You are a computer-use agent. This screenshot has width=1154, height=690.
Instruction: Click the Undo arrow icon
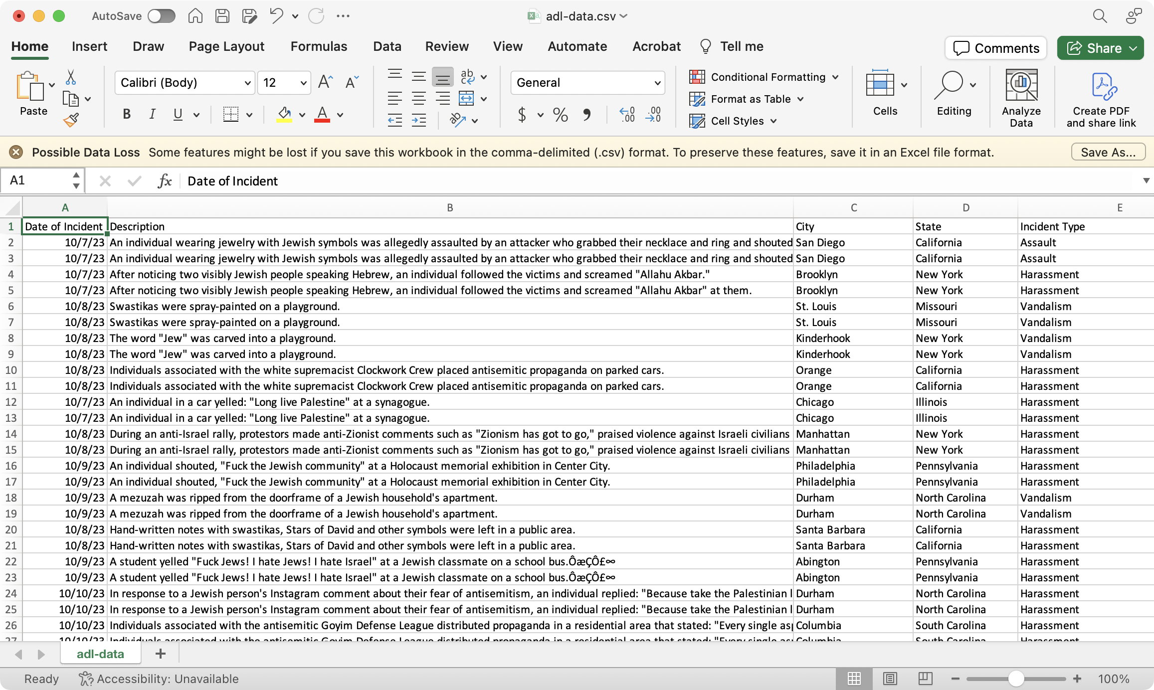click(277, 15)
